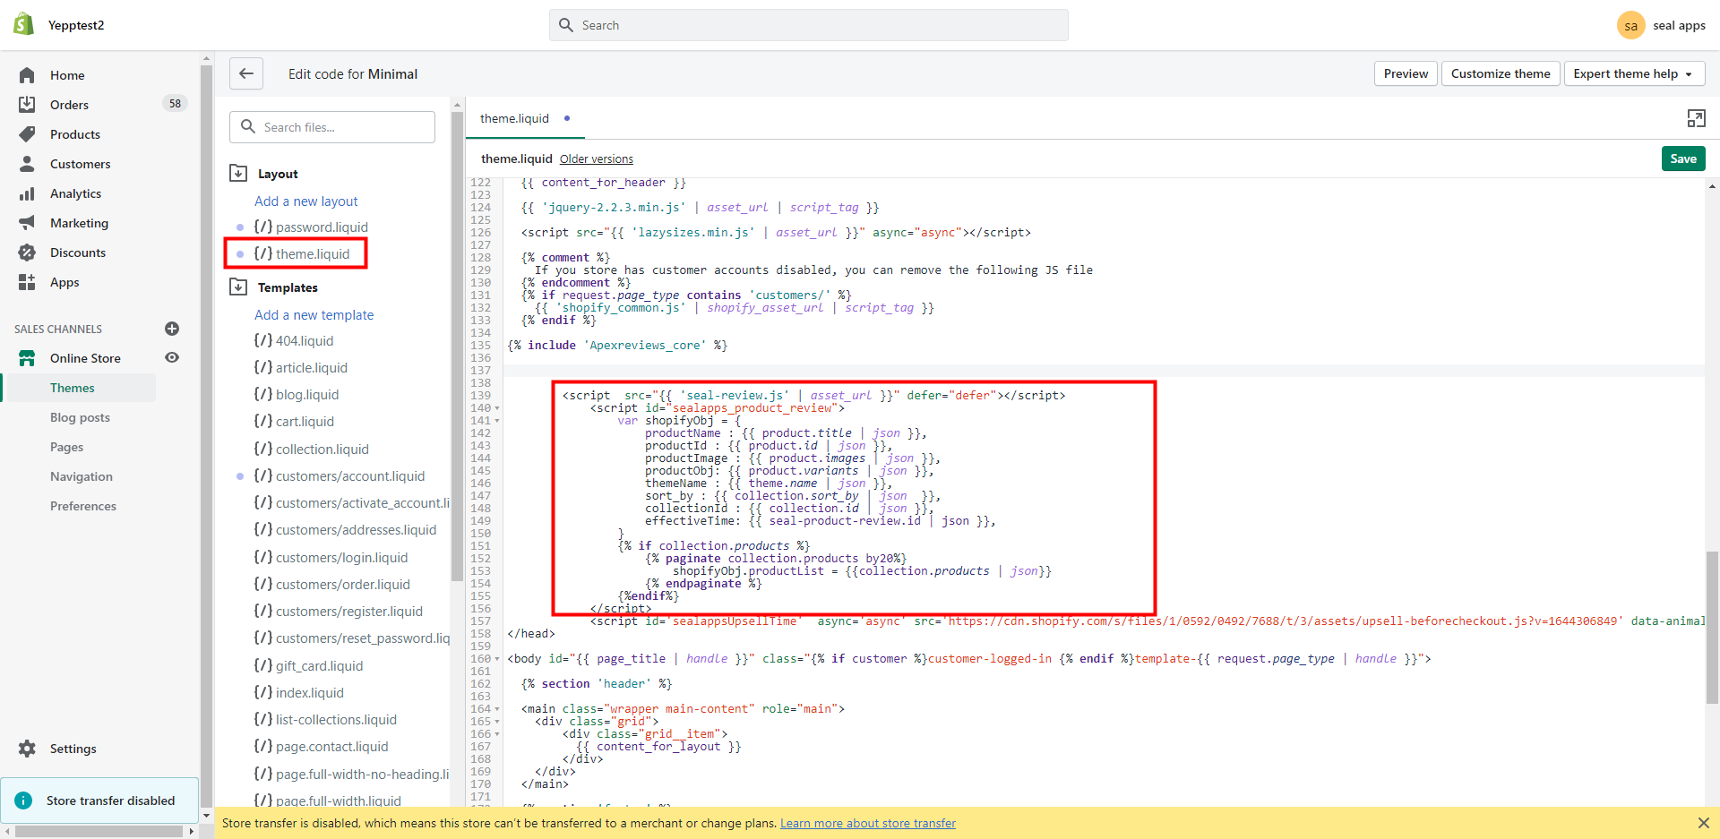1720x839 pixels.
Task: Open page.contact.liquid template
Action: [321, 747]
